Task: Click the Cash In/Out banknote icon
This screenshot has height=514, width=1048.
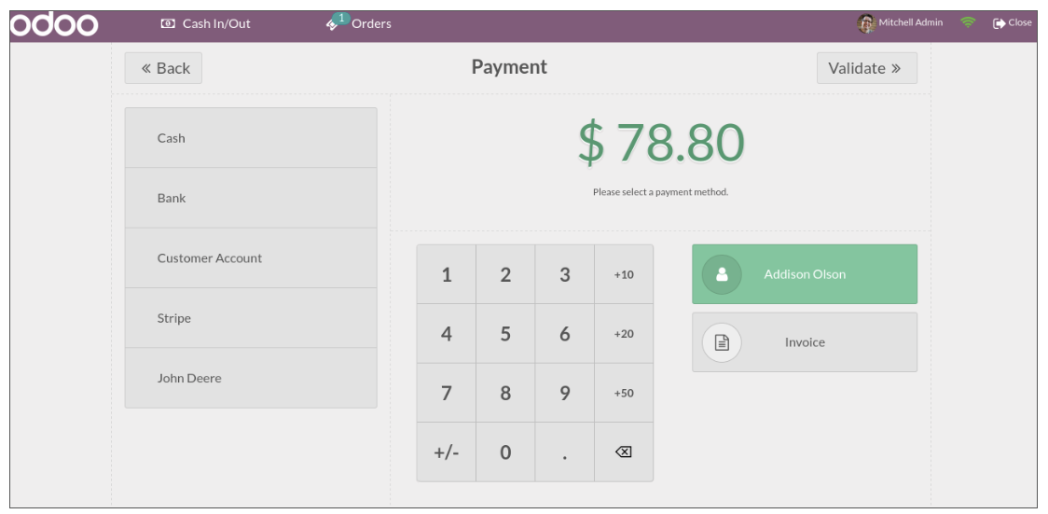Action: coord(168,23)
